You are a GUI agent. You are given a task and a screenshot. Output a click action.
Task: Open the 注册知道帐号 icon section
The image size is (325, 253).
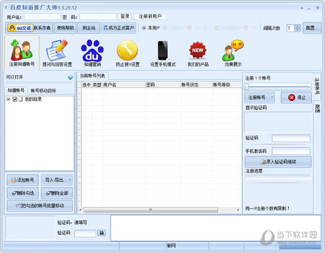point(22,53)
